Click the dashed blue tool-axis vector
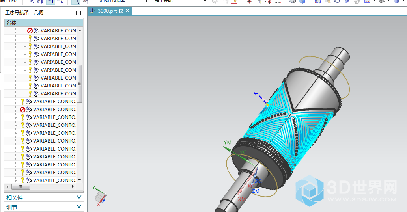Screen dimensions: 407x212 click(260, 98)
